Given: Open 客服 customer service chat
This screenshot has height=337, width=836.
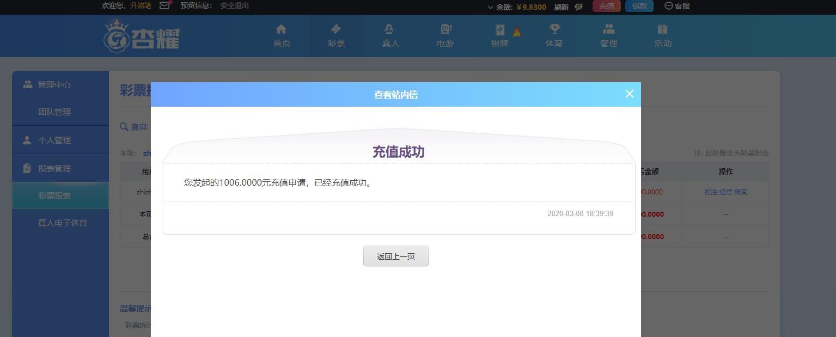Looking at the screenshot, I should (x=678, y=6).
